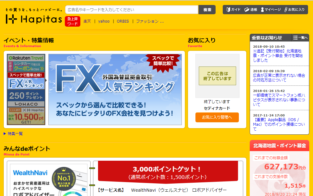Select the FX人気ランキング small thumbnail

26,81
